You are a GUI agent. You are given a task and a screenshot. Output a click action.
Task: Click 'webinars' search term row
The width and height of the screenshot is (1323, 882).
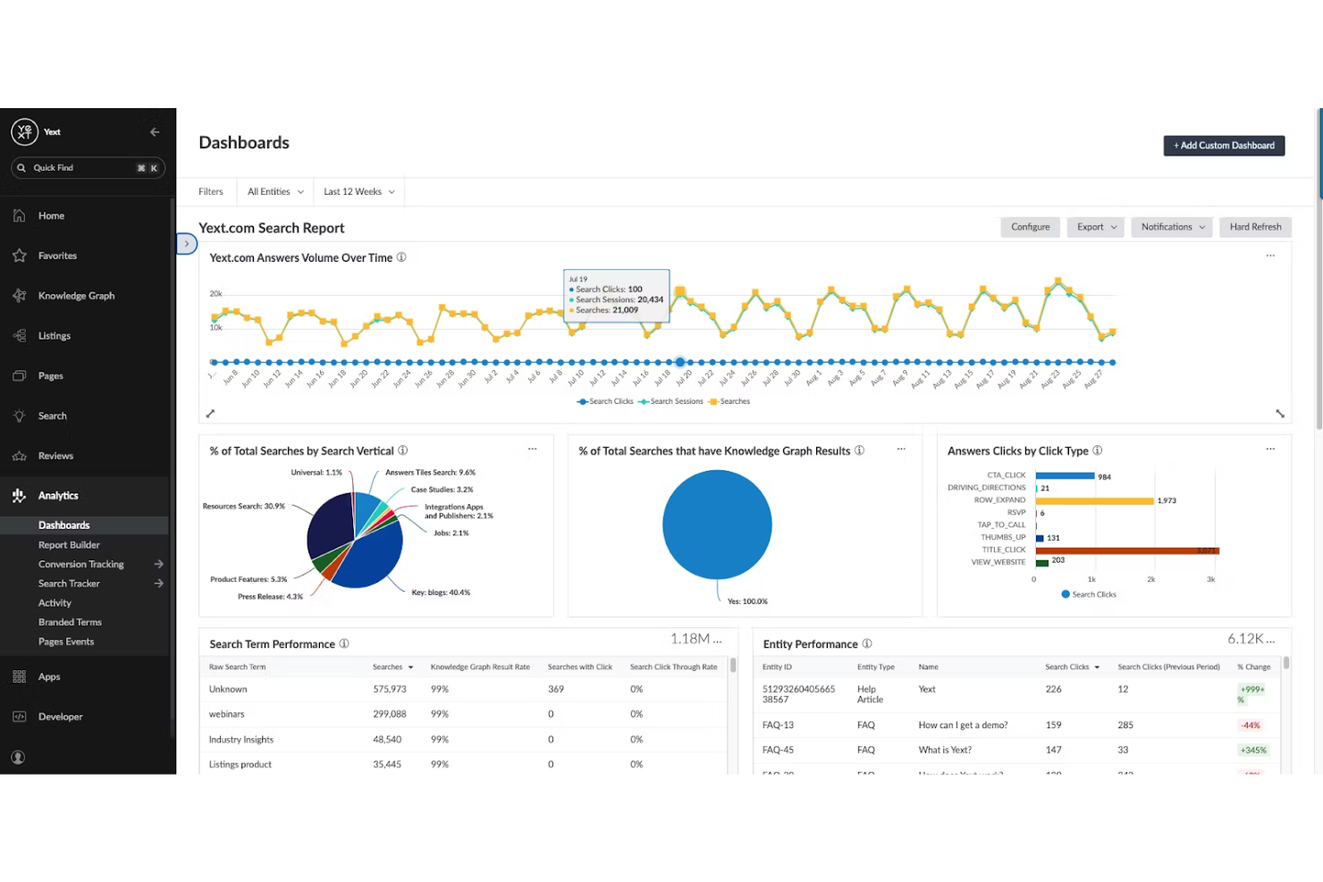465,715
